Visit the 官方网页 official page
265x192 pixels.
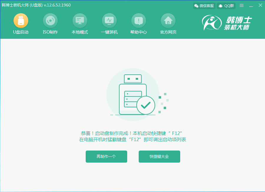pos(168,21)
